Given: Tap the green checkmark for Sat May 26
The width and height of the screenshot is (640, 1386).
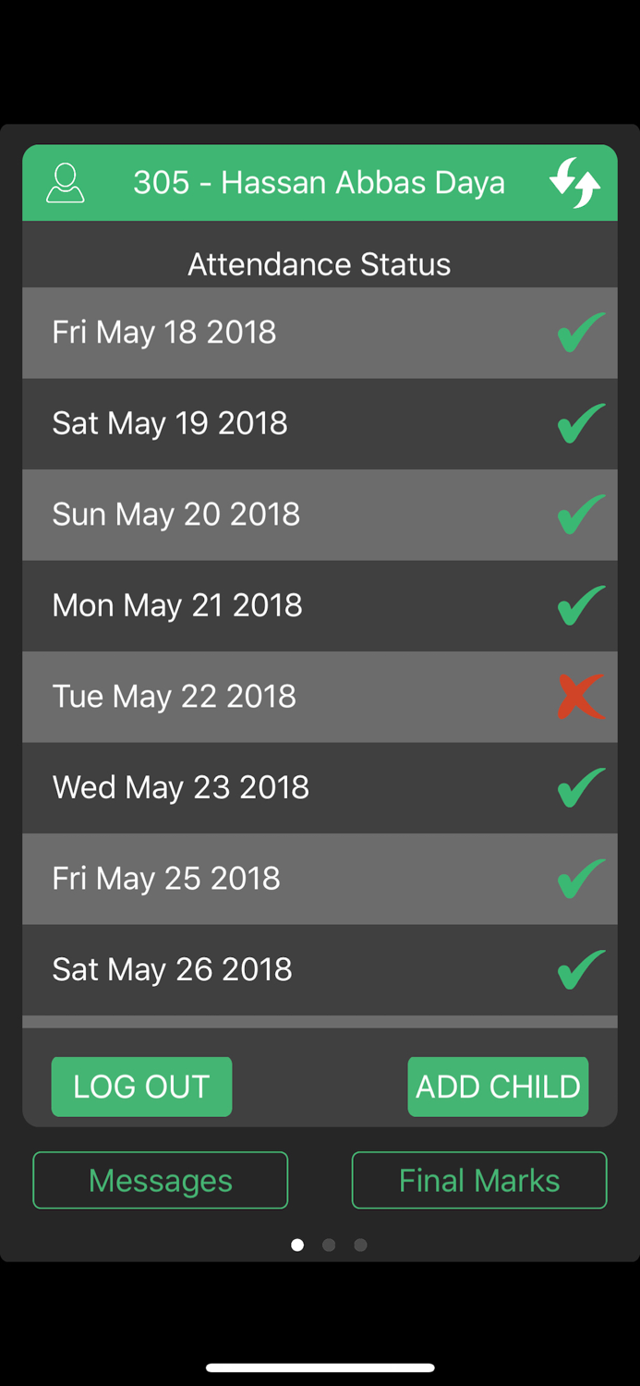Looking at the screenshot, I should (581, 969).
